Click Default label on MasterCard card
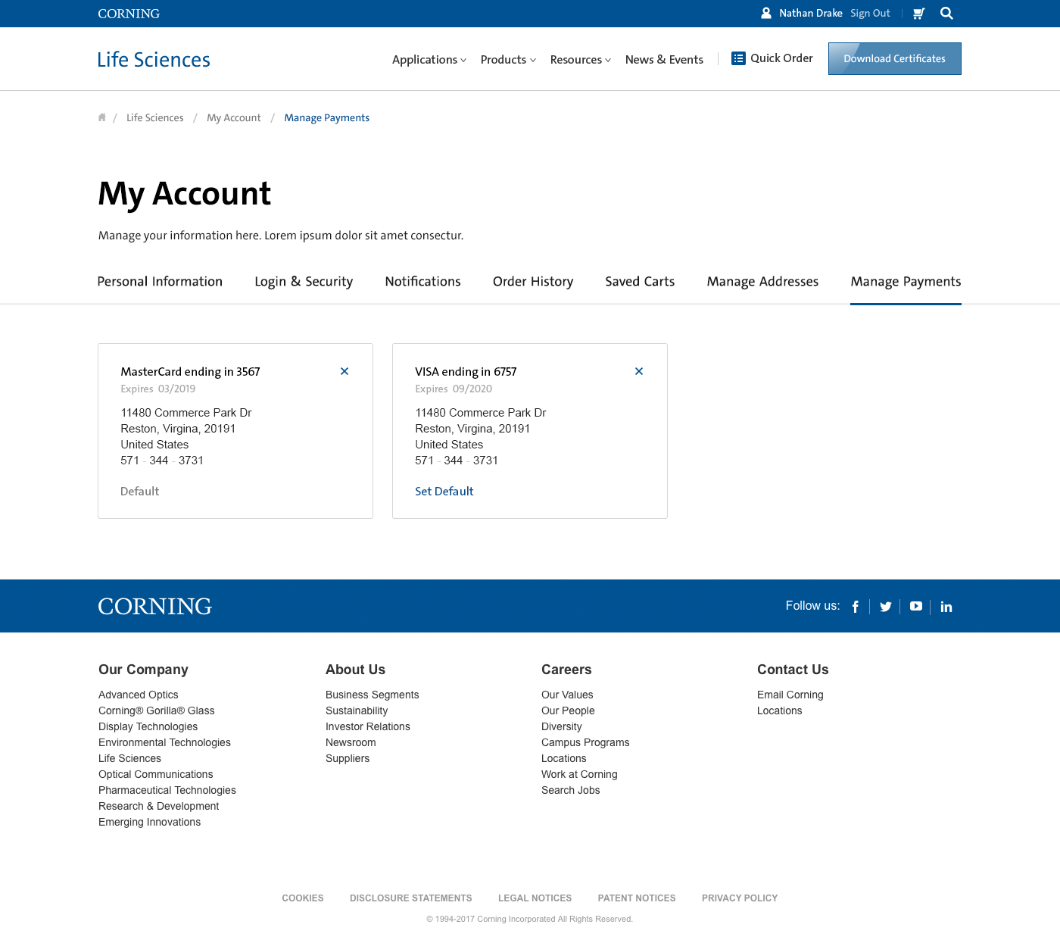Viewport: 1060px width, 940px height. click(140, 492)
